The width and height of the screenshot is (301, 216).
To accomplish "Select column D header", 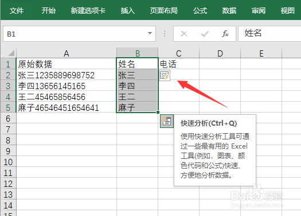I will [220, 53].
